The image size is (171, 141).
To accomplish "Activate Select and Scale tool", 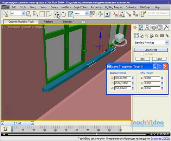I will [71, 14].
